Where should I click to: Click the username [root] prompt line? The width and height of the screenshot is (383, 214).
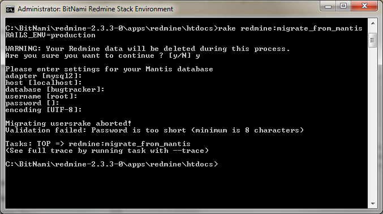41,96
